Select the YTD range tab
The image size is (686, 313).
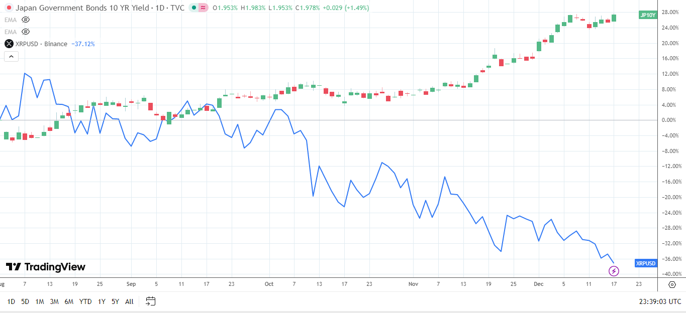tap(85, 302)
